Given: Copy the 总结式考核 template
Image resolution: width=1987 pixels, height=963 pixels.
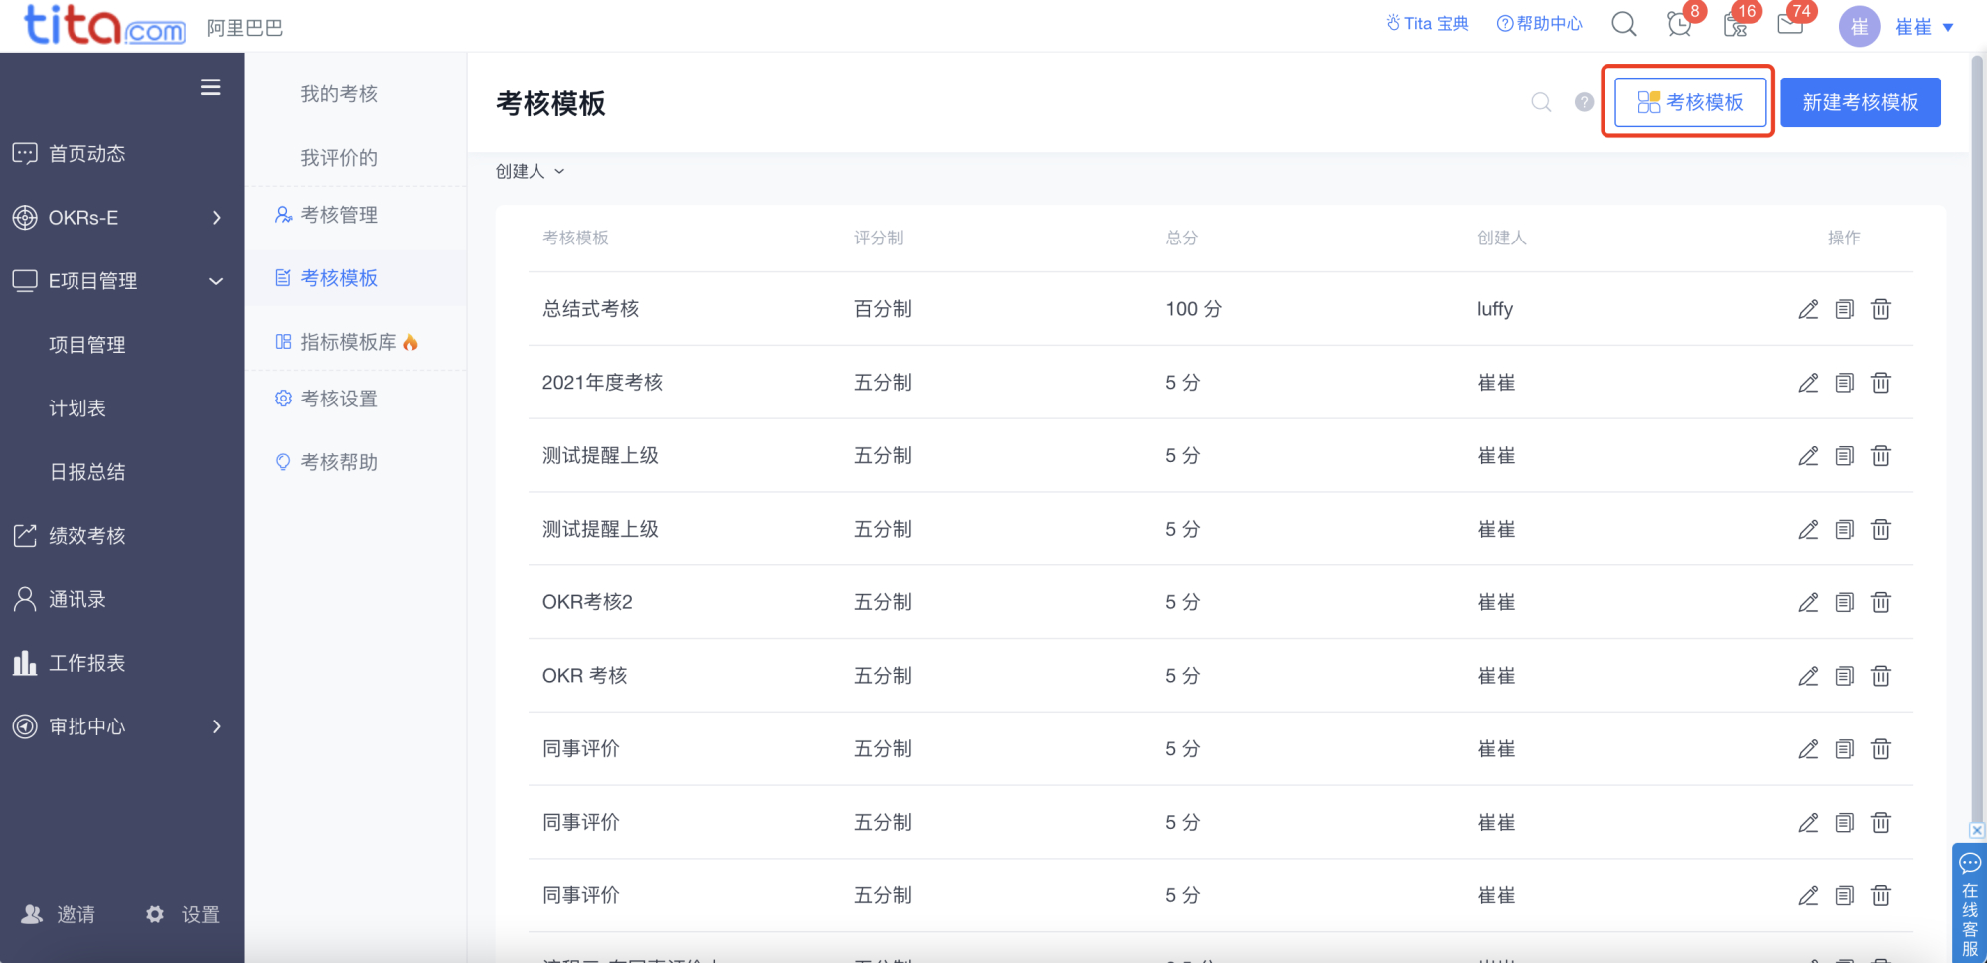Looking at the screenshot, I should tap(1845, 309).
